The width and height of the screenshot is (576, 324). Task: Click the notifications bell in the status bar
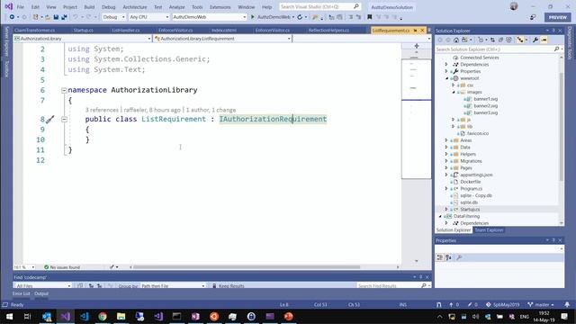point(567,304)
